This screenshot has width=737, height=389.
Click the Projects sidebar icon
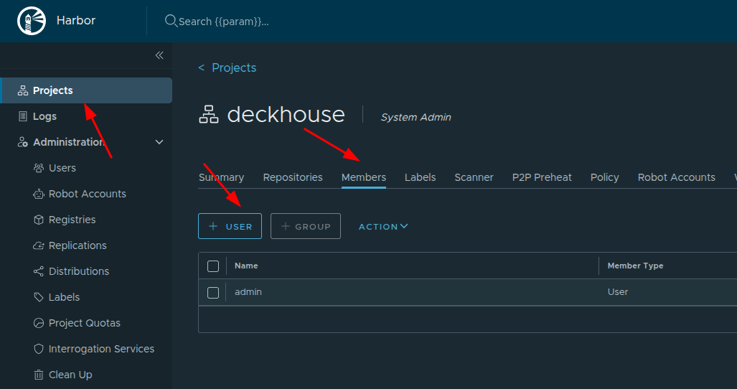[22, 90]
